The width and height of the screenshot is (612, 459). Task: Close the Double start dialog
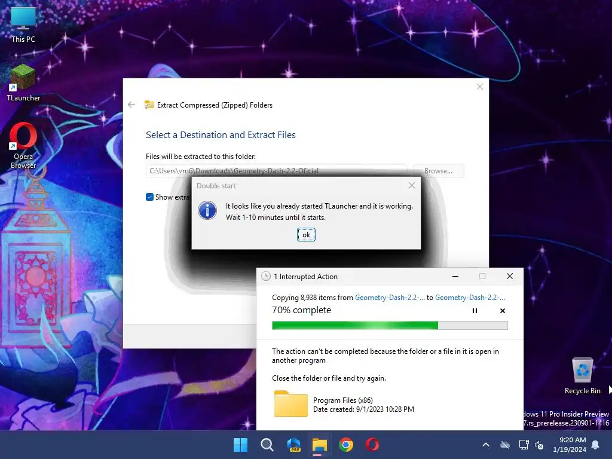412,185
